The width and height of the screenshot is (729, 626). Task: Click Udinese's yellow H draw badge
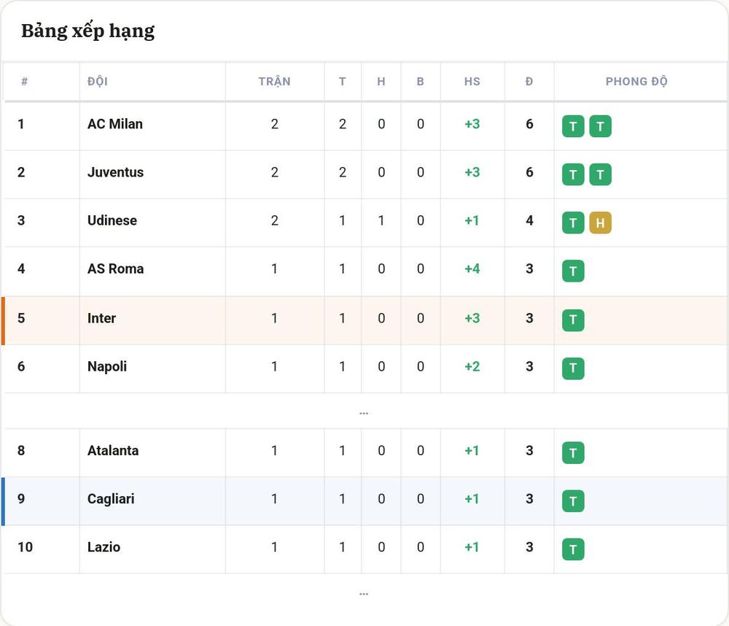click(600, 223)
